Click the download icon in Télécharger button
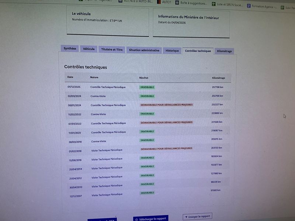 [136, 219]
